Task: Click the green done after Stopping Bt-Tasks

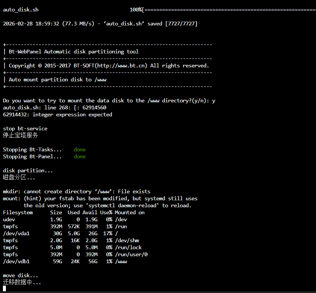Action: tap(80, 149)
